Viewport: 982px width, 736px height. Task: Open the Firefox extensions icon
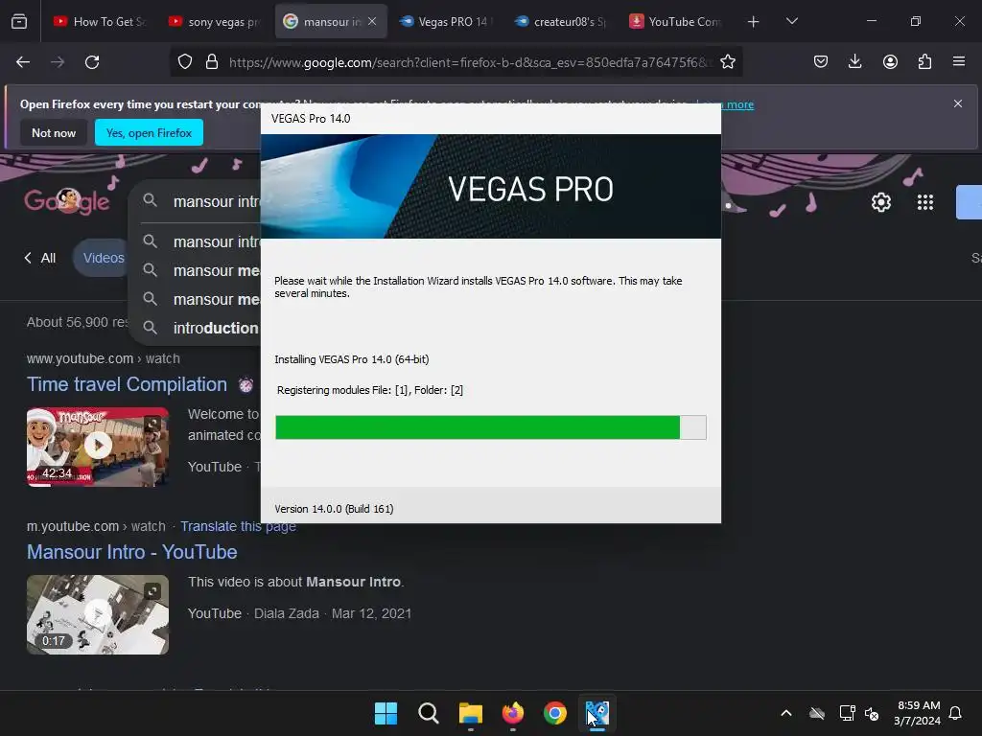(x=924, y=62)
